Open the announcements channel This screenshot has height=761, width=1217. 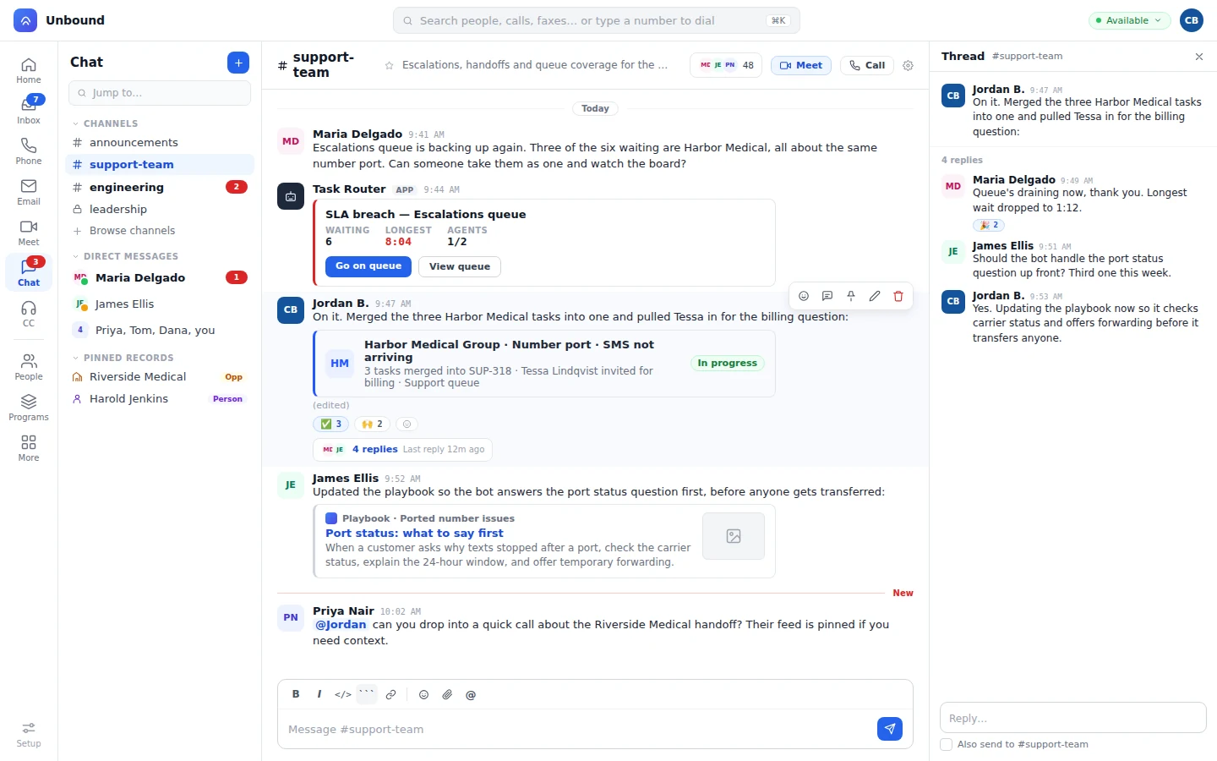pyautogui.click(x=160, y=143)
